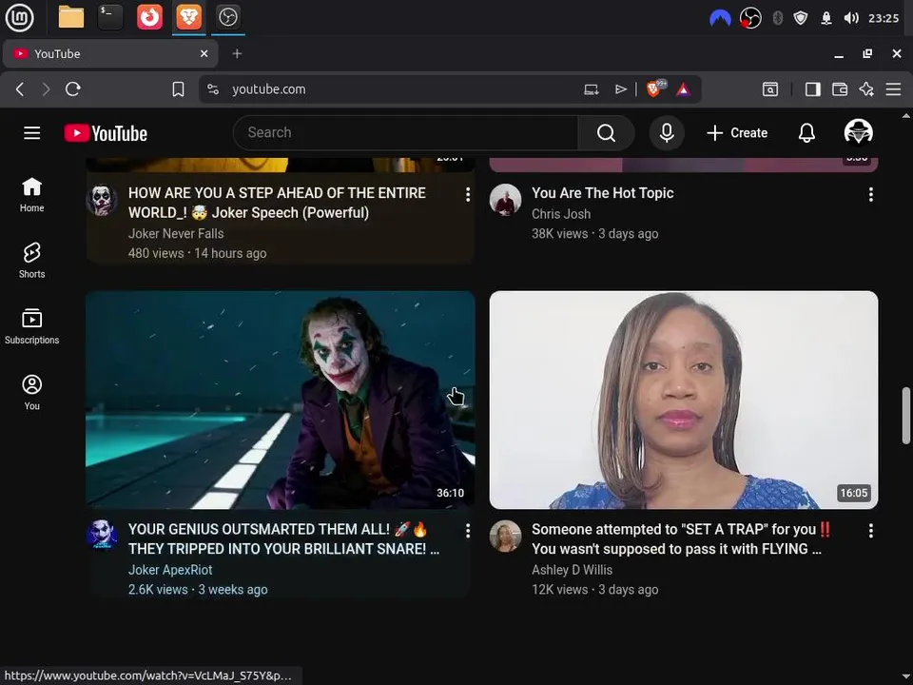Open the Joker 36:10 video thumbnail
This screenshot has height=685, width=913.
coord(280,400)
